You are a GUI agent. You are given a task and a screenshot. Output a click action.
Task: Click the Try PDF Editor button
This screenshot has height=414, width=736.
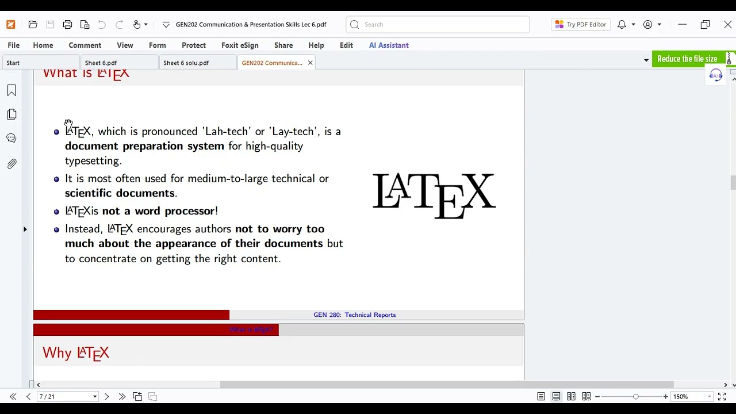(580, 25)
